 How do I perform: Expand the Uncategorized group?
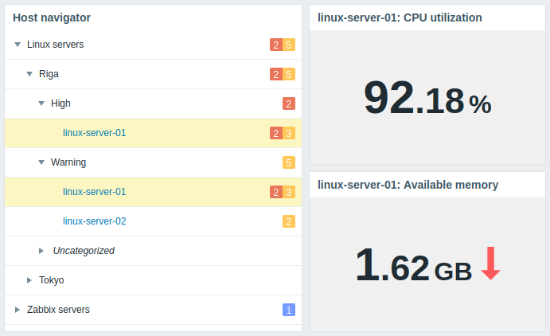tap(41, 251)
